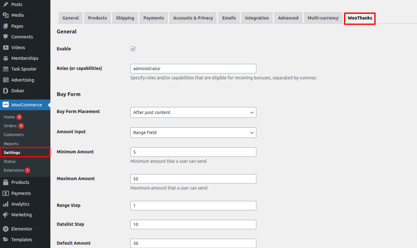Select the Templates folder icon

pyautogui.click(x=5, y=239)
